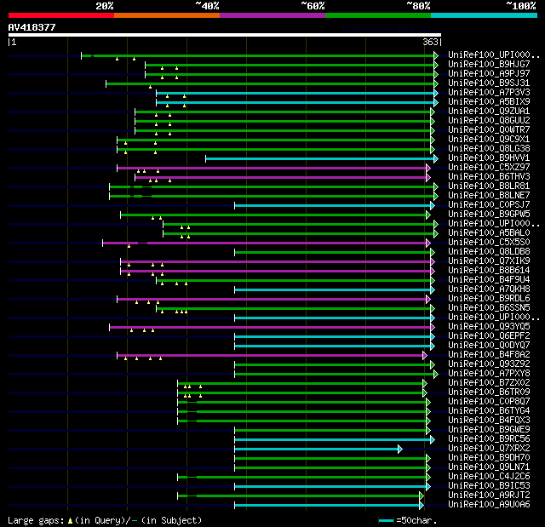Open hit UniRef100_B7ZX02
Viewport: 545px width, 527px height.
point(489,383)
